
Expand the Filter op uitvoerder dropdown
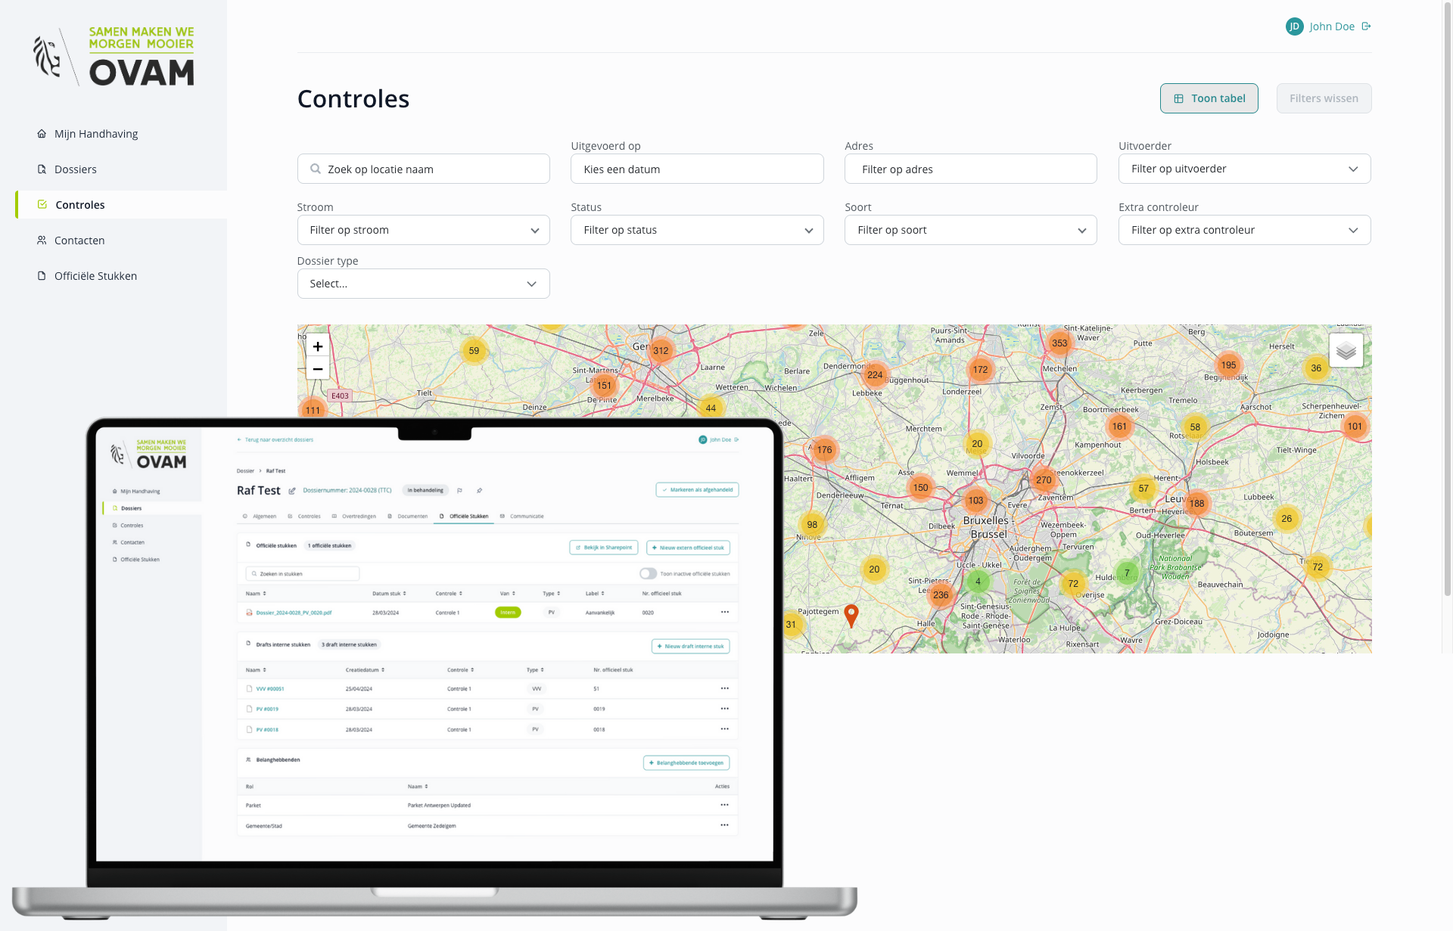(x=1244, y=169)
